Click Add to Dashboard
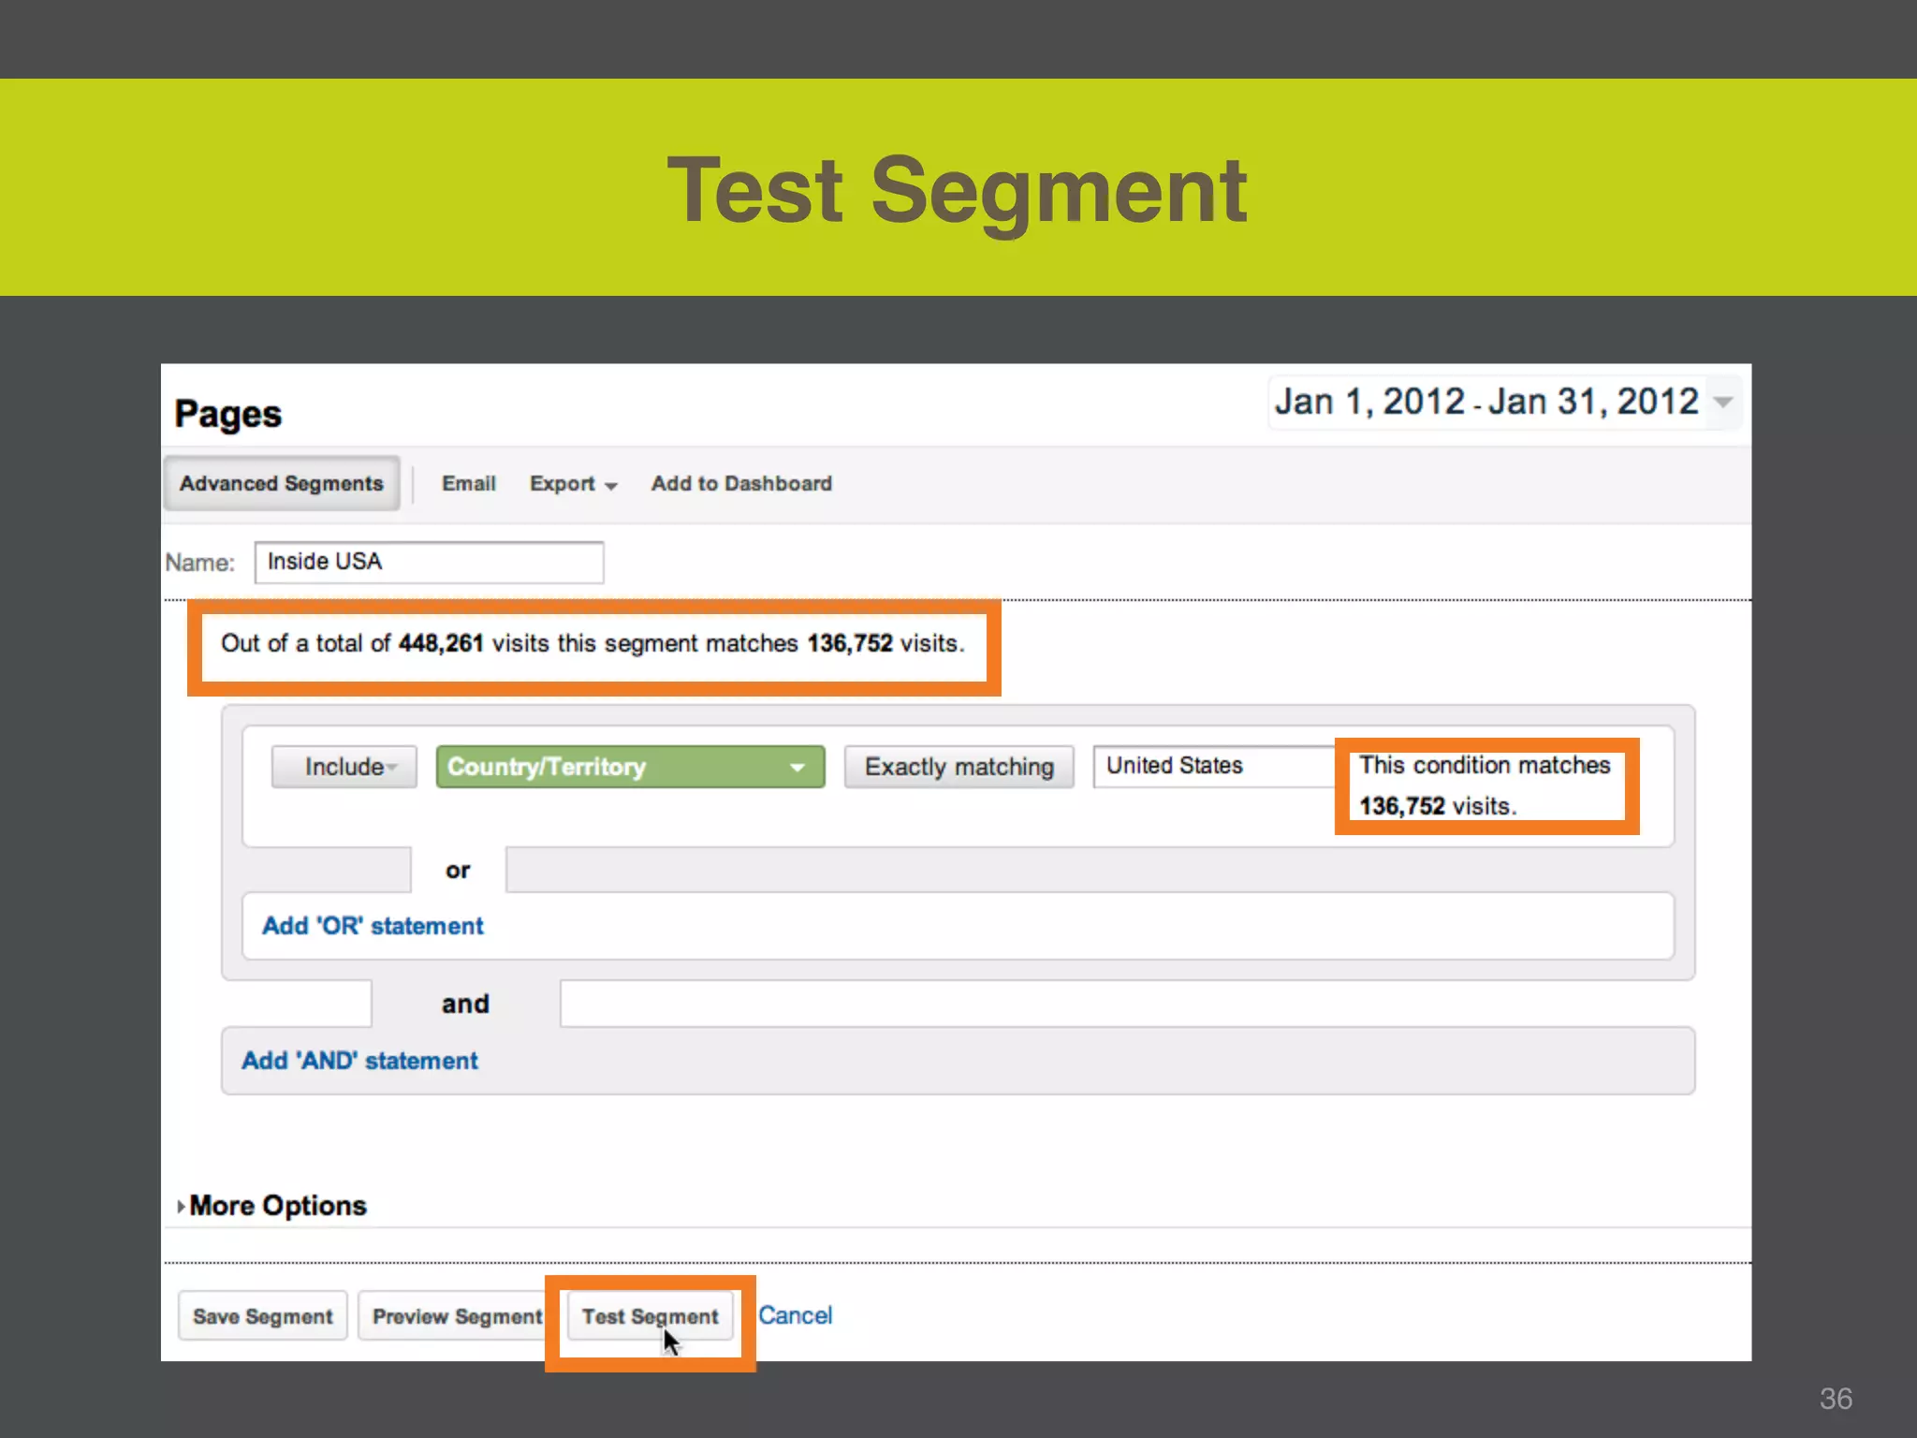The height and width of the screenshot is (1438, 1917). pyautogui.click(x=741, y=483)
